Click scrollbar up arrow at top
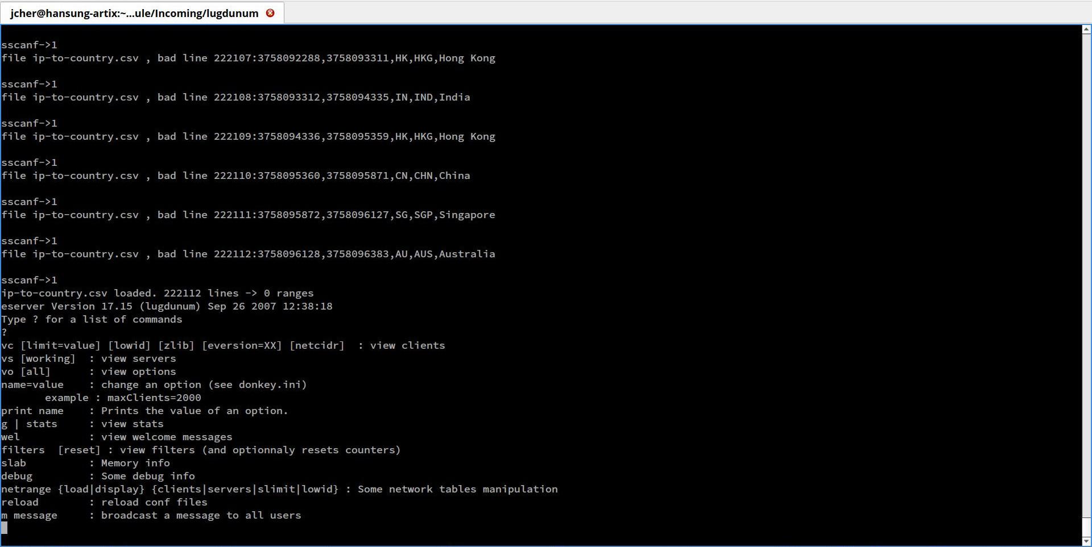This screenshot has width=1092, height=547. (1086, 30)
